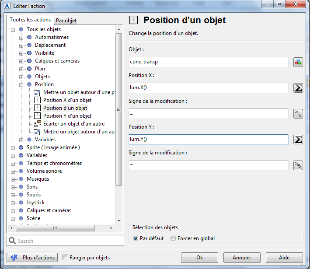Open expression editor for Position X
The width and height of the screenshot is (310, 269).
click(x=298, y=88)
